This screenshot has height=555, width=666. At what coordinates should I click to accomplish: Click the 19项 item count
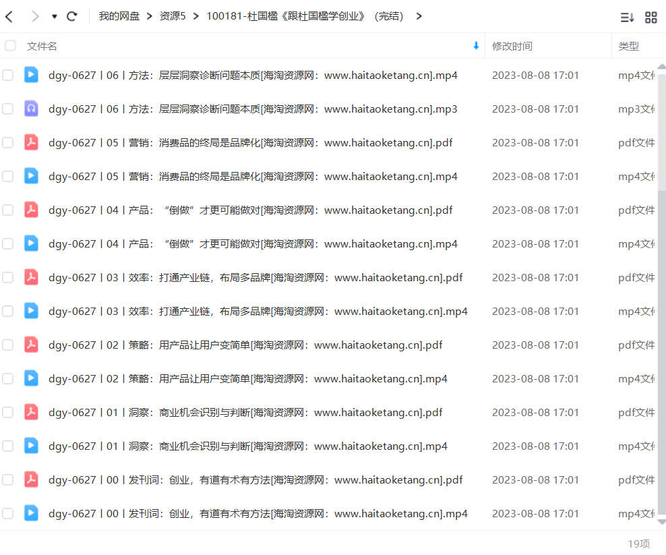[x=639, y=544]
